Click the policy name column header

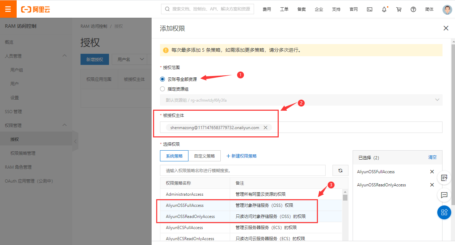pyautogui.click(x=195, y=183)
